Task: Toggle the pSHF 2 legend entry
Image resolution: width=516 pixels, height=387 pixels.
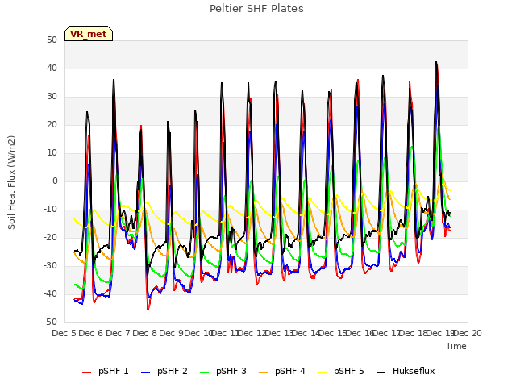Action: pos(164,371)
